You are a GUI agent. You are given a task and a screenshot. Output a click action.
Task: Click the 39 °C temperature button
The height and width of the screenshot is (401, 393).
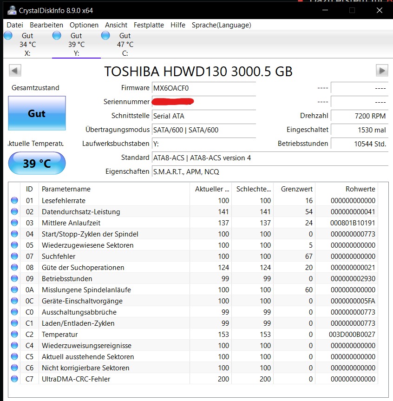(x=37, y=163)
